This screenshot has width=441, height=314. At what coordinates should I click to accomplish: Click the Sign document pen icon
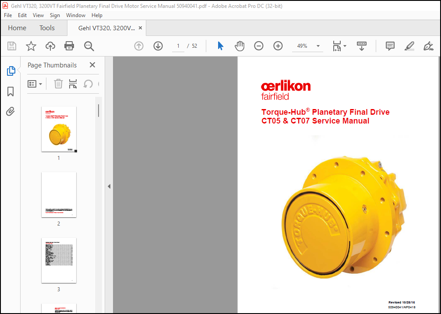coord(428,46)
